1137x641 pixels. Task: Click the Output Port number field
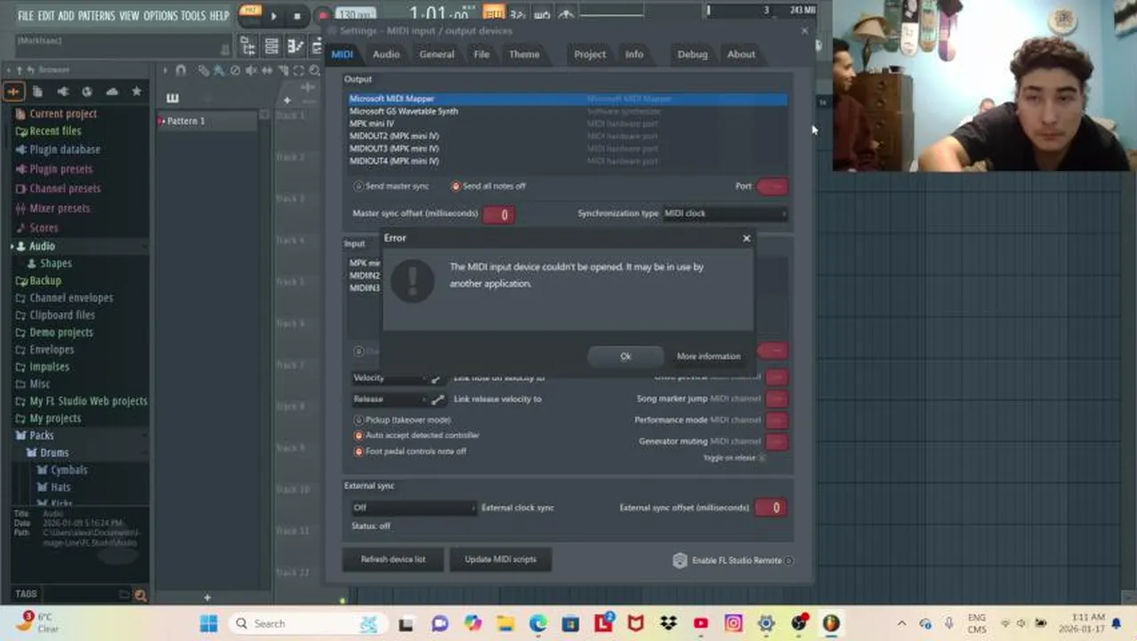pos(772,186)
